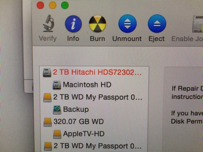Viewport: 203px width, 152px height.
Task: Click the Enable Journaling disk icon
Action: pos(198,24)
